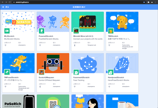Bookmark this page with the star icon
The height and width of the screenshot is (108, 158).
tap(144, 2)
